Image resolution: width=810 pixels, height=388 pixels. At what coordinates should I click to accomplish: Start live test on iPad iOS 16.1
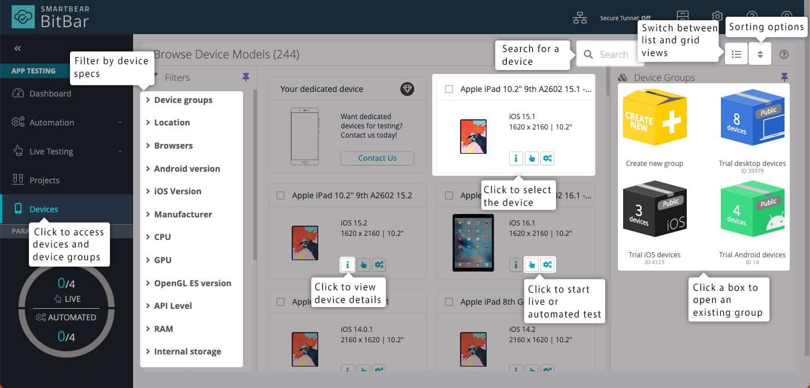click(x=531, y=264)
